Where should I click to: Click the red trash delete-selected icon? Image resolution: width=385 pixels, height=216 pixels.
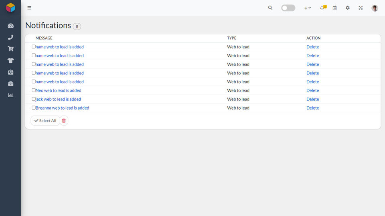[64, 120]
